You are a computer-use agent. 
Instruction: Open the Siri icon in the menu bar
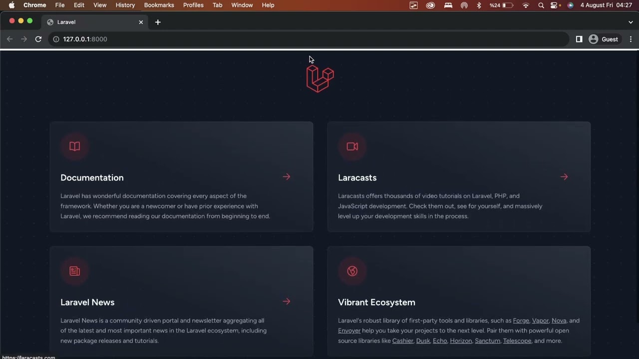tap(570, 5)
